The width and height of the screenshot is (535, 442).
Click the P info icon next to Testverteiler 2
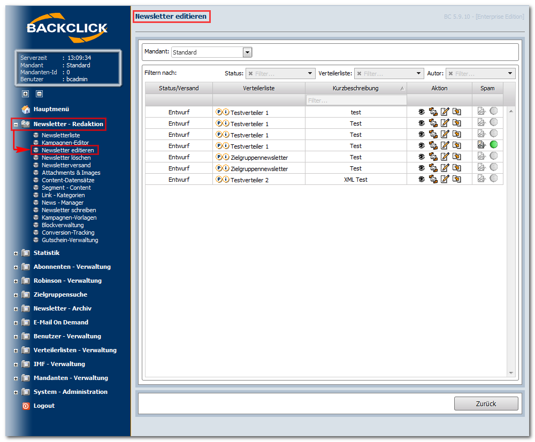pyautogui.click(x=219, y=179)
